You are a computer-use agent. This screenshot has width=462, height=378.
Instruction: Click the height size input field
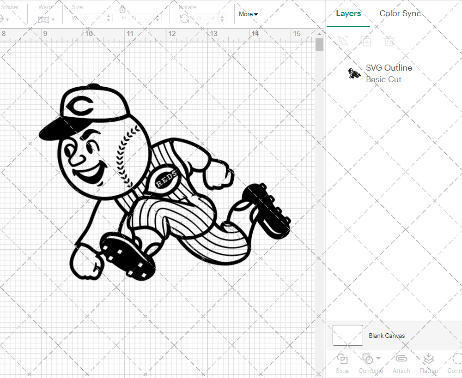pyautogui.click(x=141, y=18)
